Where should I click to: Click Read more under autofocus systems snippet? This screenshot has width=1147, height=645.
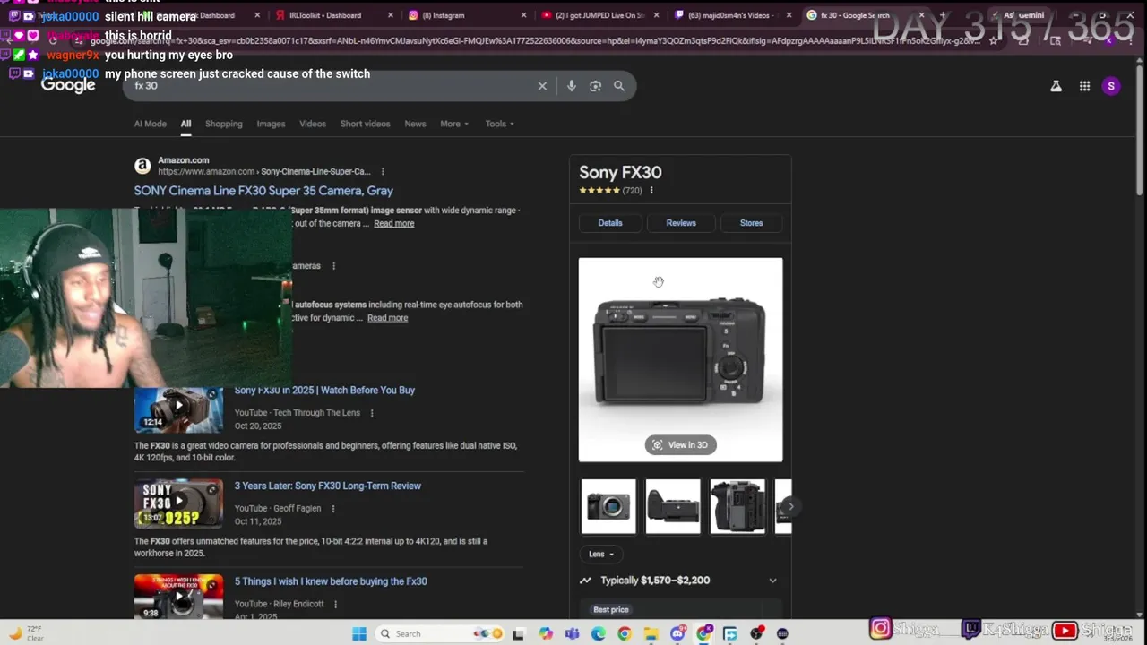pyautogui.click(x=387, y=318)
